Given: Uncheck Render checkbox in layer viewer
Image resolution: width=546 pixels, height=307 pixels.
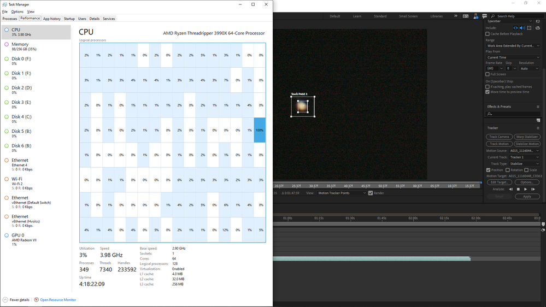Looking at the screenshot, I should coord(371,193).
